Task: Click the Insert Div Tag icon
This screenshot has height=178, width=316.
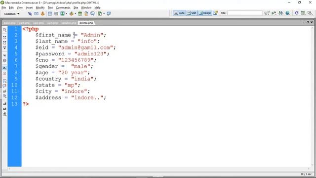Action: (x=56, y=14)
